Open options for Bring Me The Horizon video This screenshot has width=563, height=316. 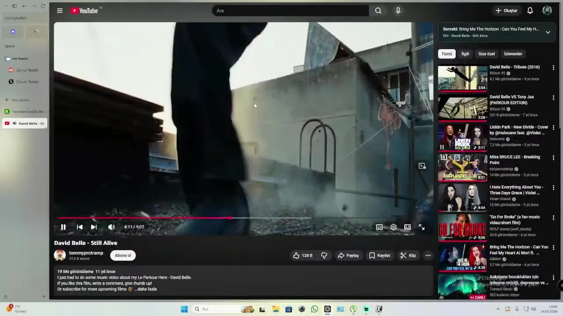(553, 248)
